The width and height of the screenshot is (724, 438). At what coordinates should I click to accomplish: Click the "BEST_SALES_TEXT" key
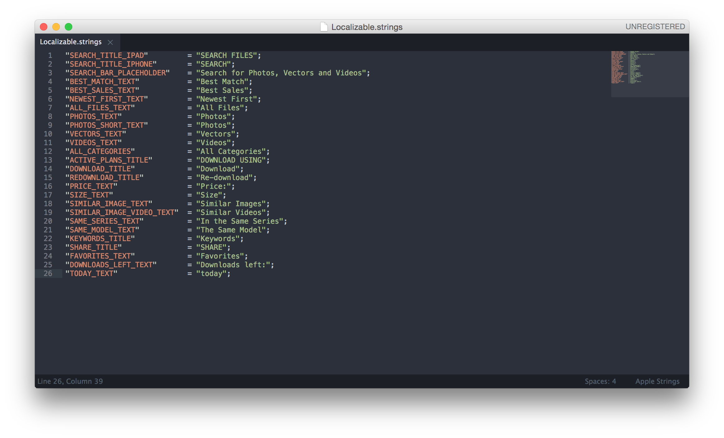pyautogui.click(x=102, y=90)
